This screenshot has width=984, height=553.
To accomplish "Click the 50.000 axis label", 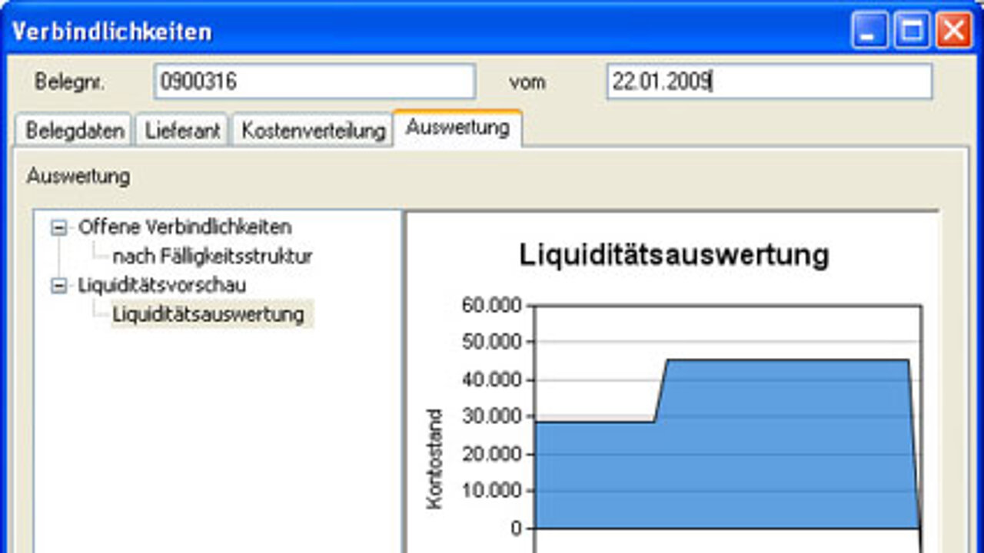I will click(x=492, y=342).
